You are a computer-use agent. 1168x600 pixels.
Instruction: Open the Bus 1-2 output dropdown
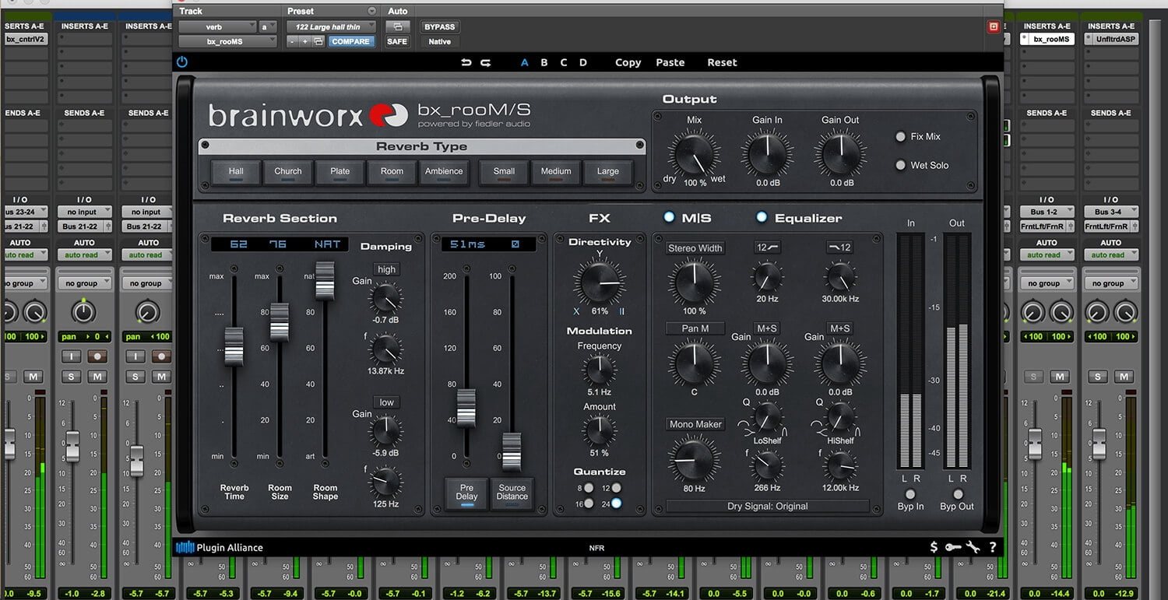[x=1047, y=212]
